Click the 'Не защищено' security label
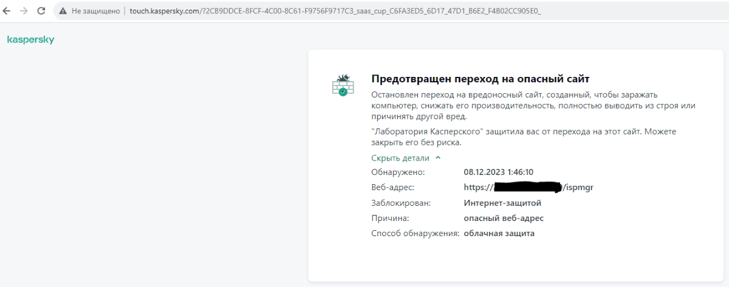 95,11
